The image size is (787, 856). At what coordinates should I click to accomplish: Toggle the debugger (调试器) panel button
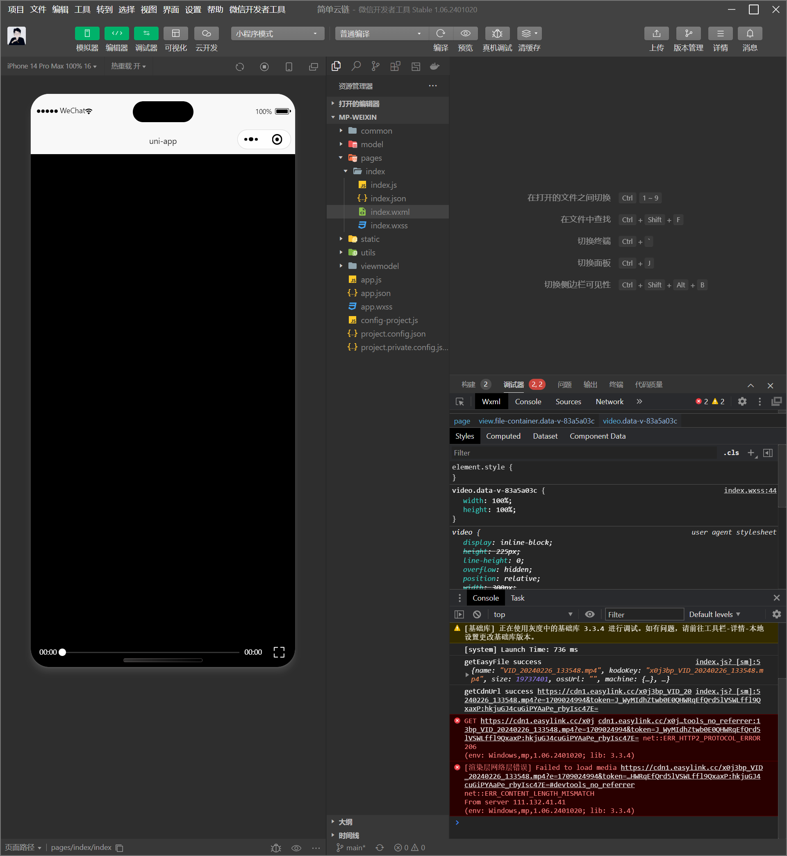146,33
